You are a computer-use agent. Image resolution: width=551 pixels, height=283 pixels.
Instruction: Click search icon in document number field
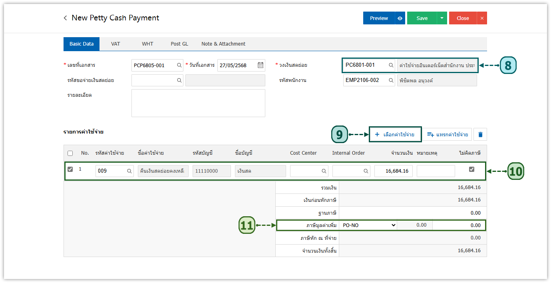[x=179, y=65]
